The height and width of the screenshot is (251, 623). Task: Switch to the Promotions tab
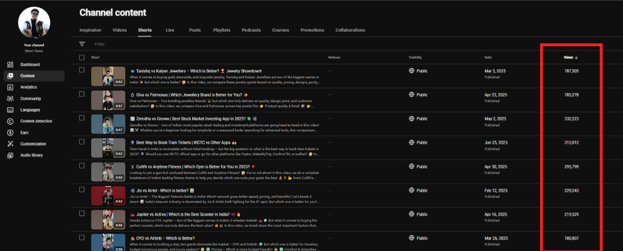click(312, 30)
